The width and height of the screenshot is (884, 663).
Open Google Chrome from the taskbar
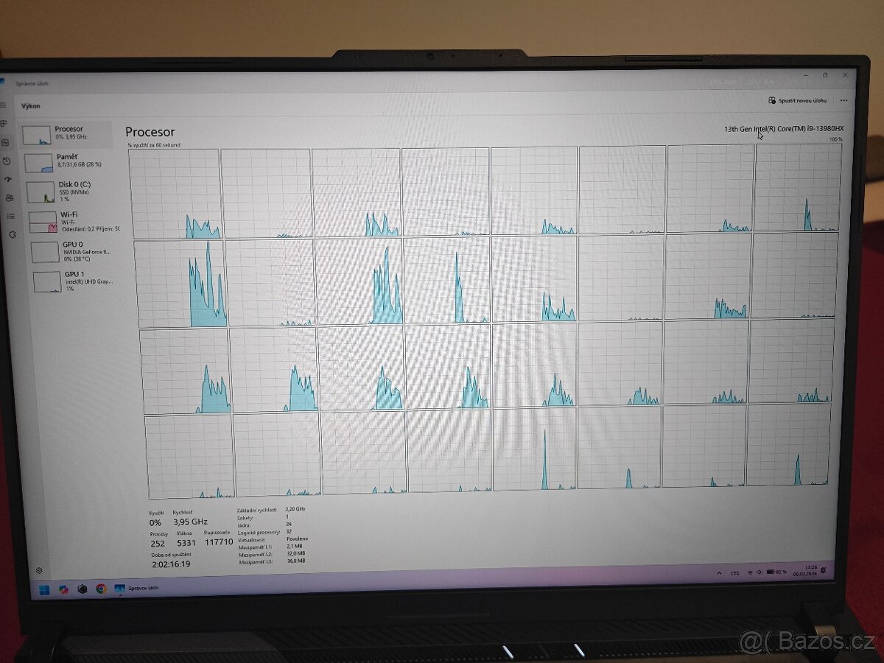tap(101, 589)
